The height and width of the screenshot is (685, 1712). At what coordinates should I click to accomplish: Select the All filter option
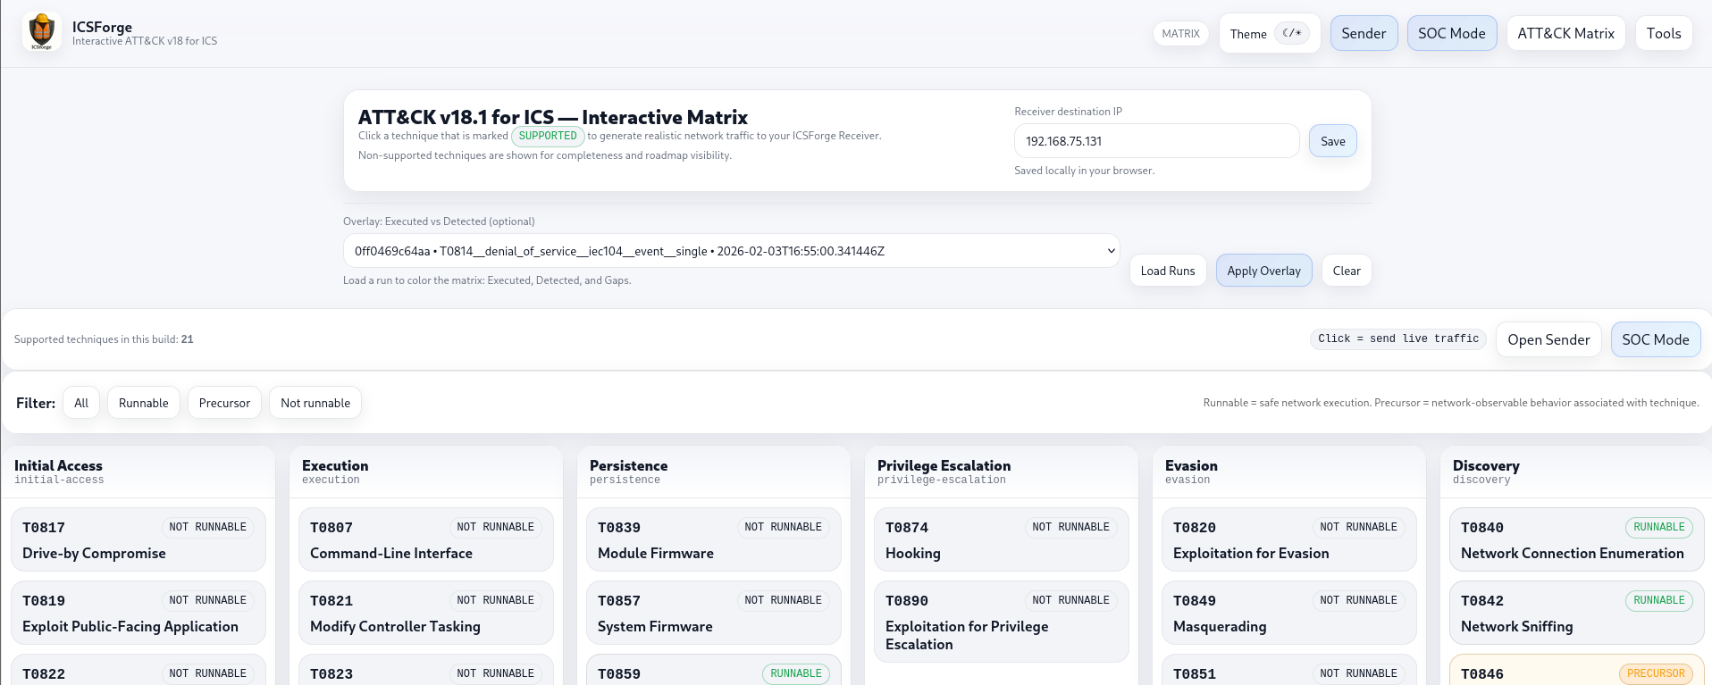tap(81, 403)
